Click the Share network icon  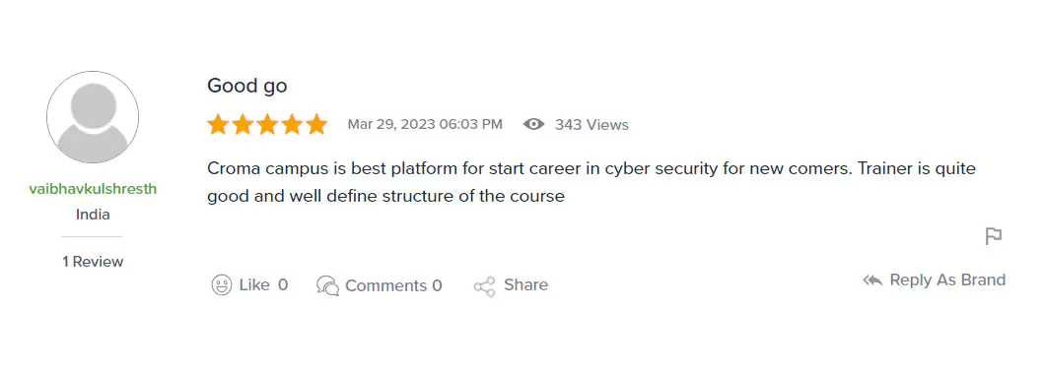tap(484, 286)
